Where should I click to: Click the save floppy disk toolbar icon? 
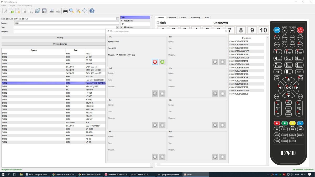[44, 11]
